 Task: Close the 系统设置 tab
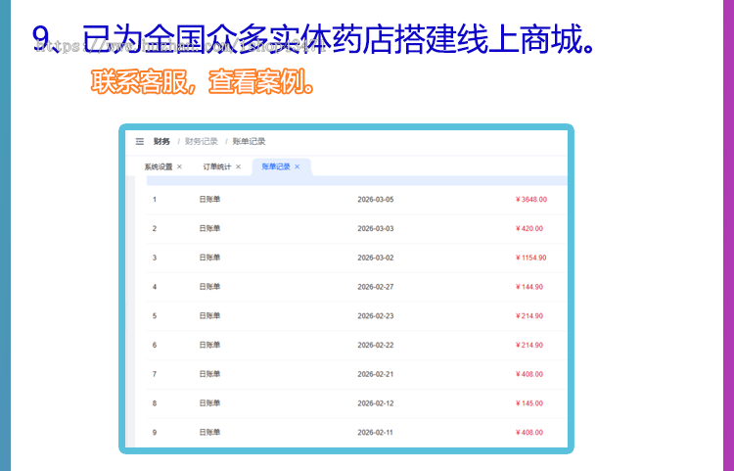(179, 166)
